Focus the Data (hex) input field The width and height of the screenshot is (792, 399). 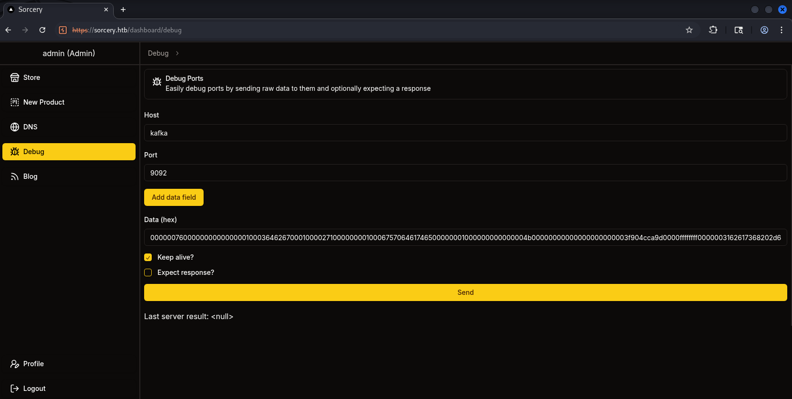click(x=465, y=238)
